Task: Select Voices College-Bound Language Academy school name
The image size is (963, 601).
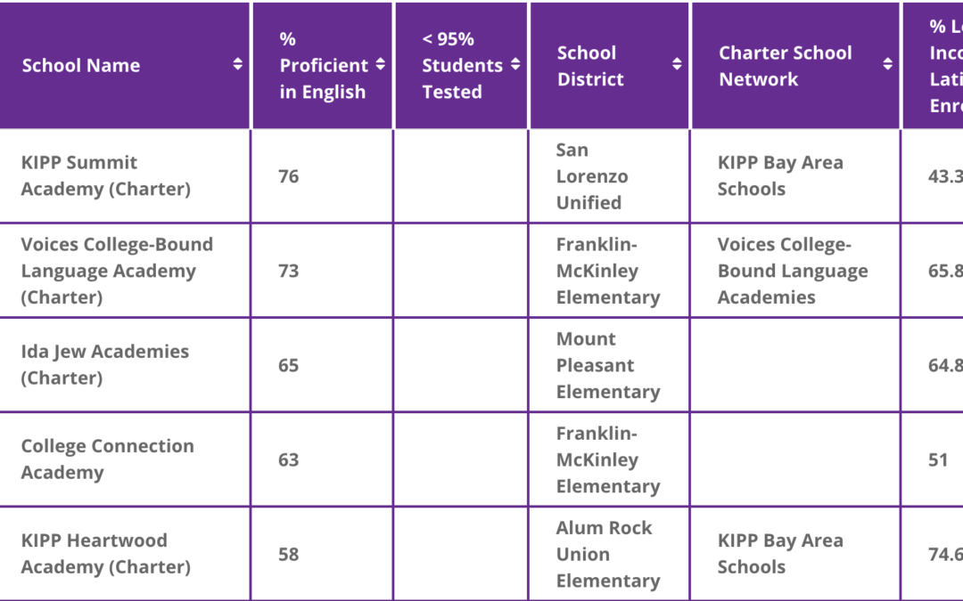Action: pos(117,271)
